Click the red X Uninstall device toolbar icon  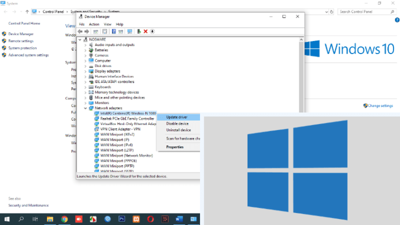(x=145, y=31)
